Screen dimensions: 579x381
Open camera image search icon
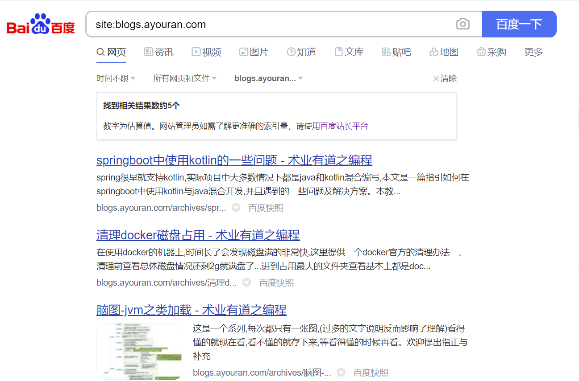(x=463, y=24)
